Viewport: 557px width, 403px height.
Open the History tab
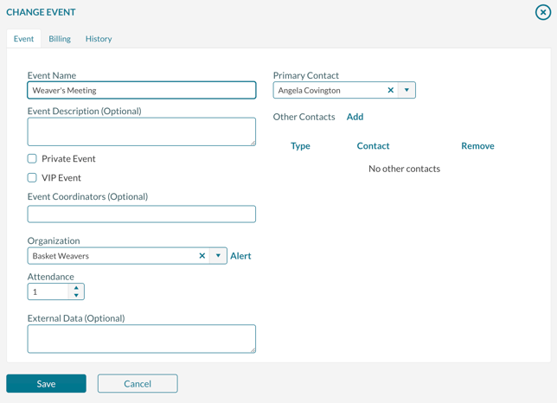point(99,39)
